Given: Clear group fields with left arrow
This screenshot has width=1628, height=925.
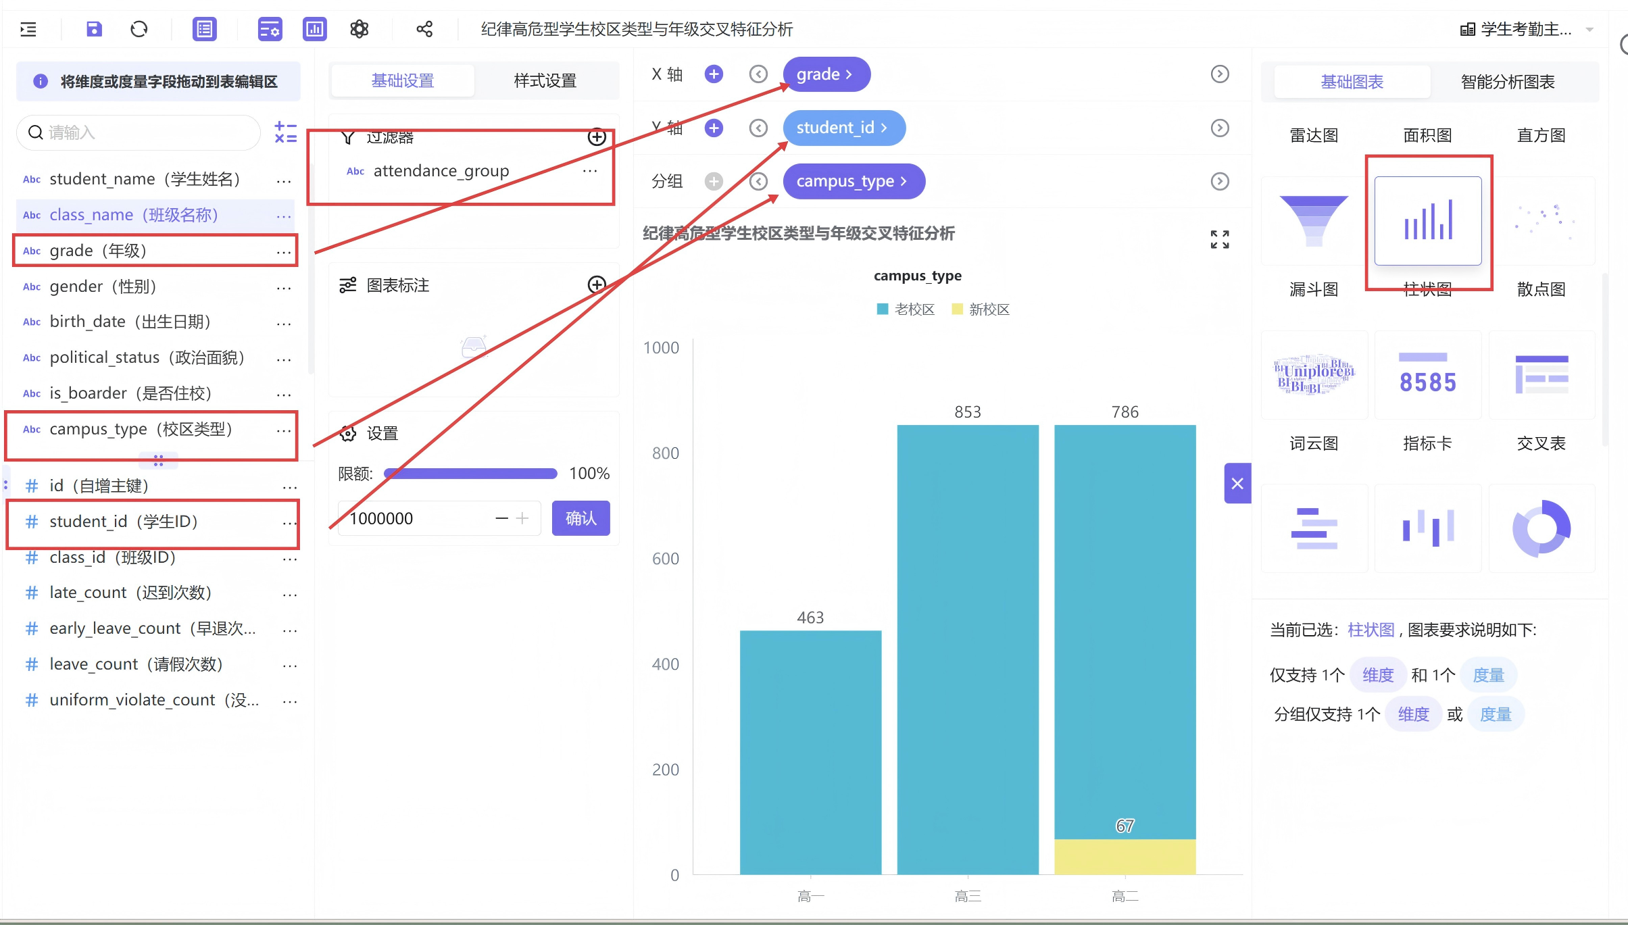Looking at the screenshot, I should (759, 181).
